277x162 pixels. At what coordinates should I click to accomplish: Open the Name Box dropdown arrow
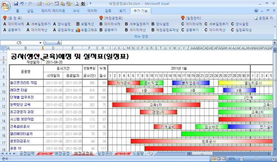pyautogui.click(x=40, y=43)
